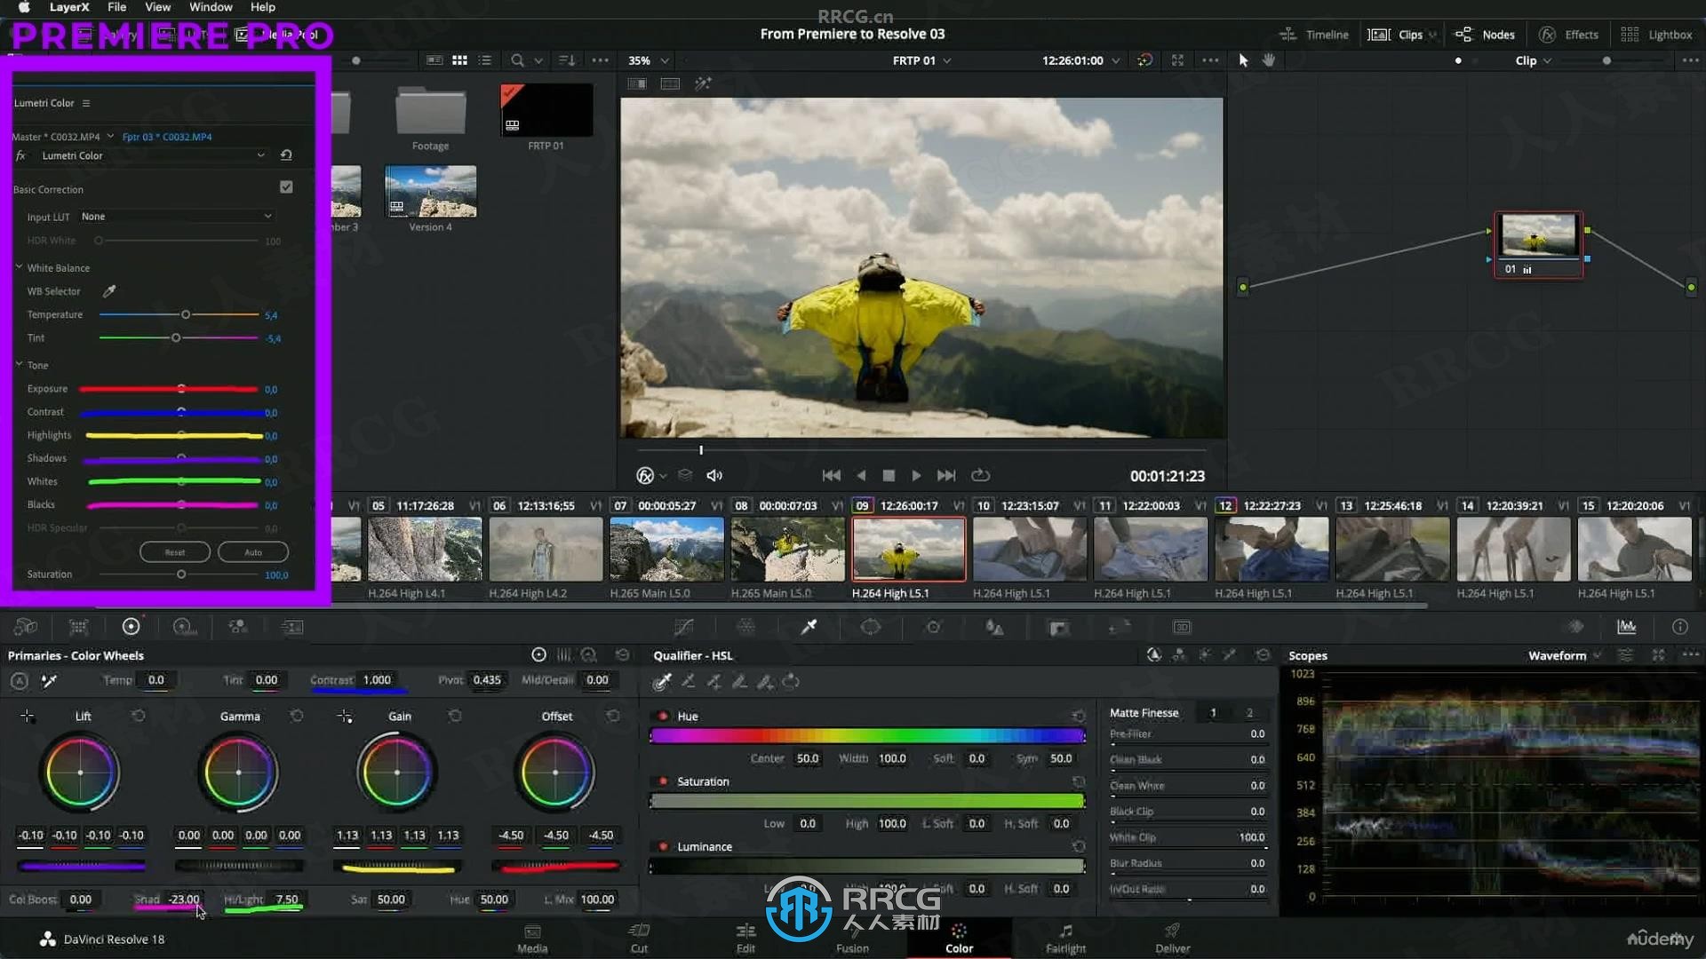The height and width of the screenshot is (959, 1706).
Task: Click the WB Selector eyedropper
Action: (109, 291)
